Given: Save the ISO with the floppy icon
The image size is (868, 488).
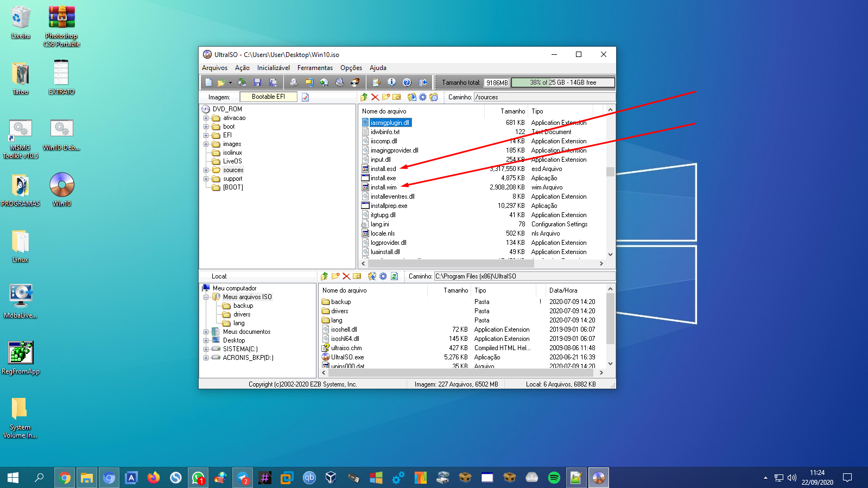Looking at the screenshot, I should pyautogui.click(x=257, y=83).
